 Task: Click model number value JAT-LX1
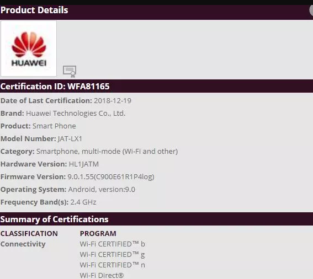pos(70,138)
